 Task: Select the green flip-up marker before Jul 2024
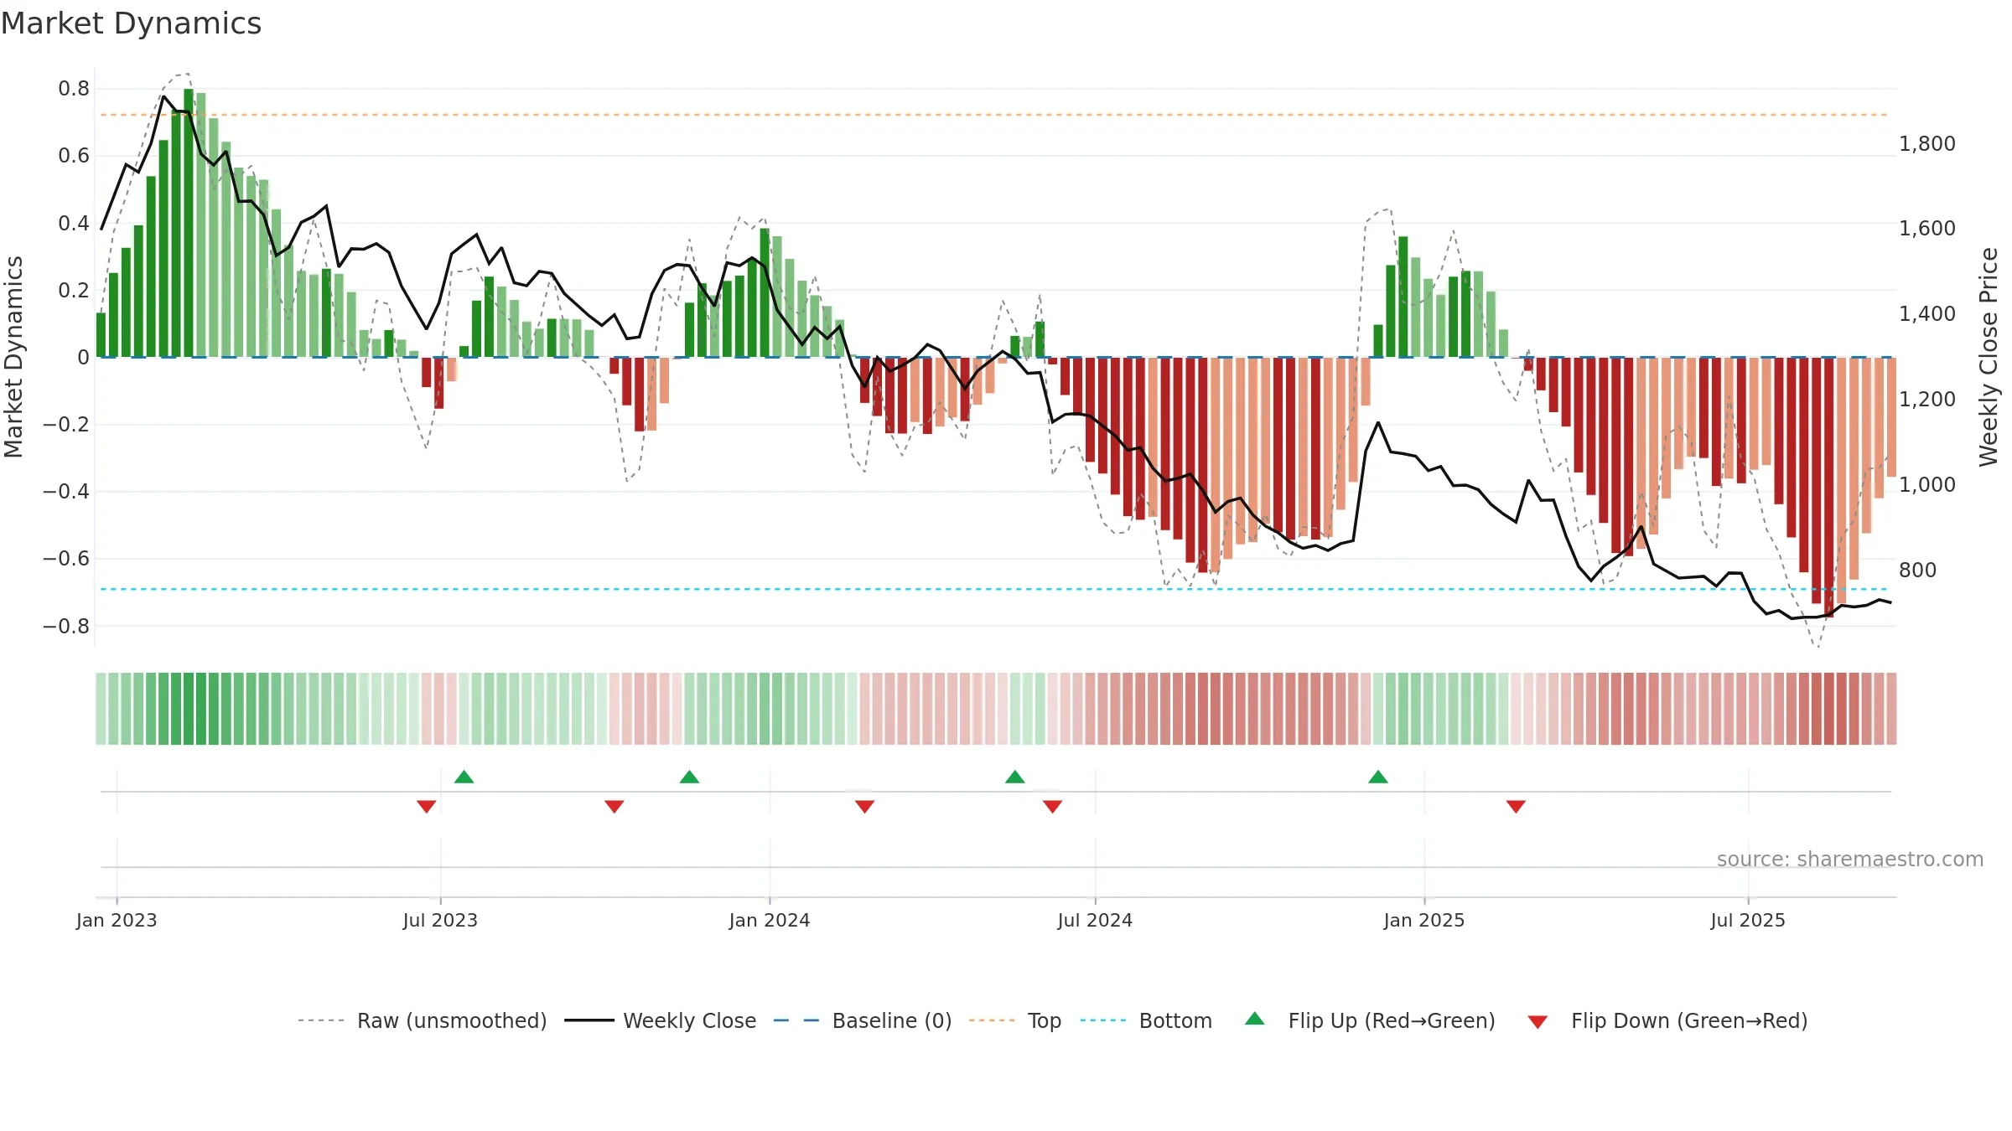tap(1015, 777)
